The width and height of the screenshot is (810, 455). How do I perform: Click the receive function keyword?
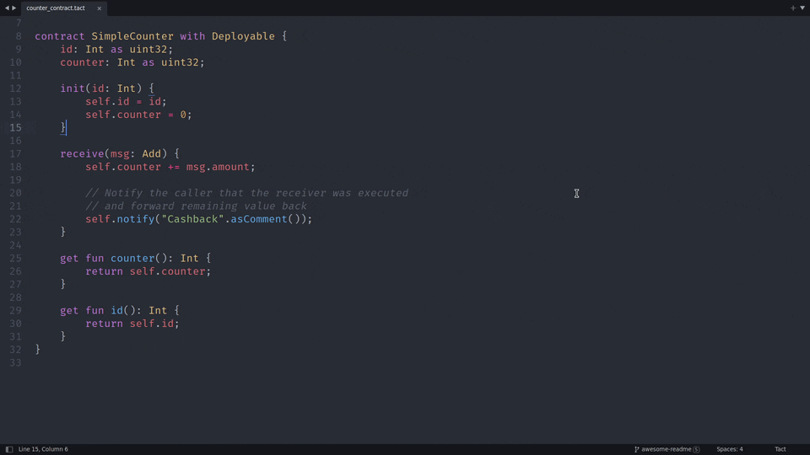[x=82, y=153]
